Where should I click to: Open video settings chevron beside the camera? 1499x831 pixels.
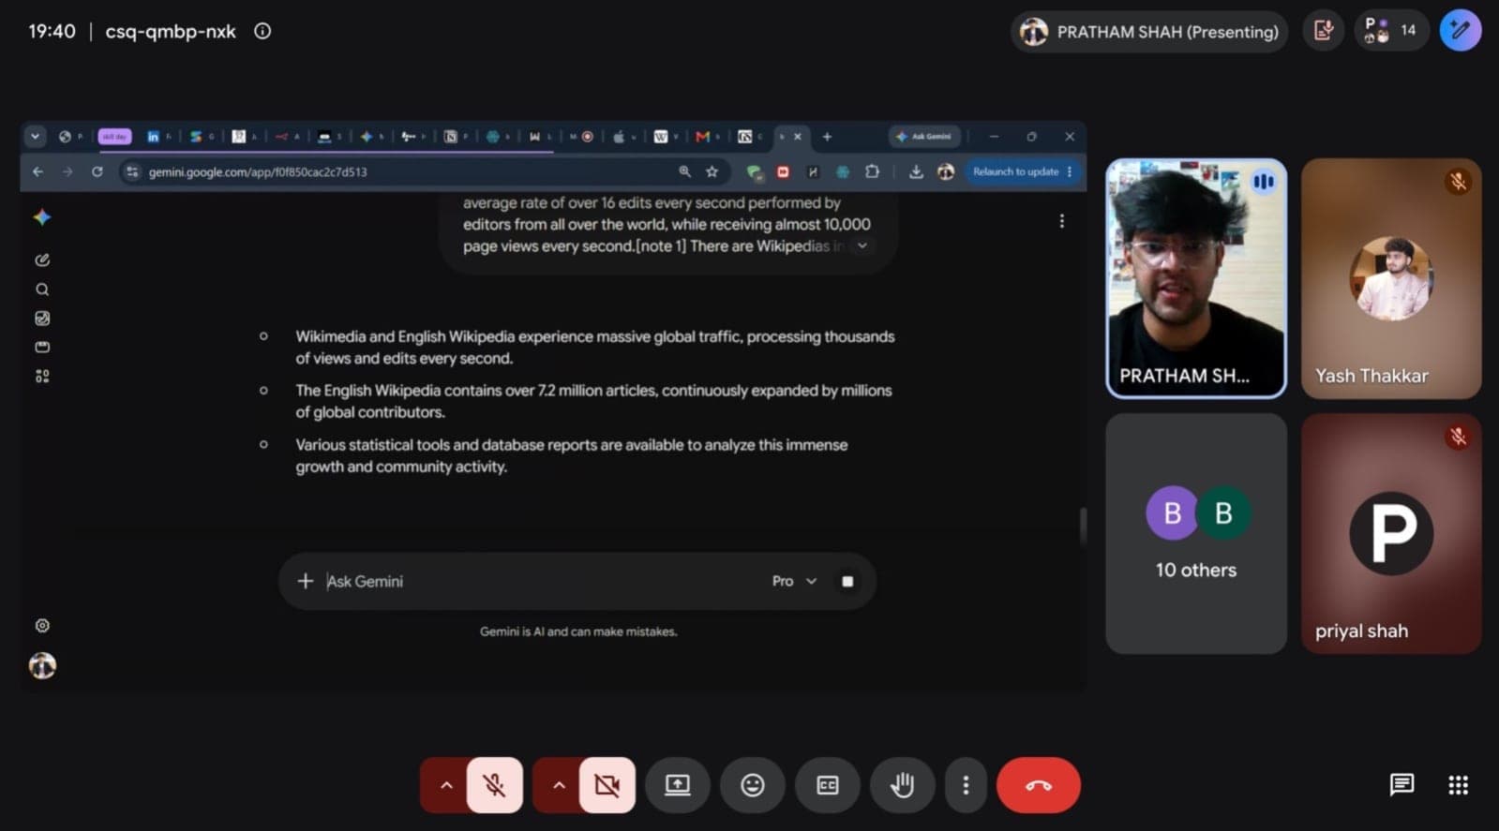[559, 785]
